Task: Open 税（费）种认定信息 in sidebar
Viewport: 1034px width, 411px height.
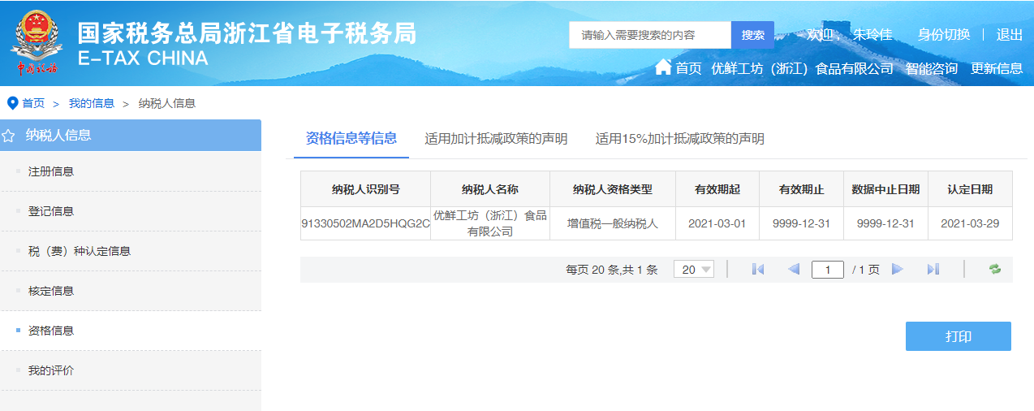Action: tap(80, 251)
